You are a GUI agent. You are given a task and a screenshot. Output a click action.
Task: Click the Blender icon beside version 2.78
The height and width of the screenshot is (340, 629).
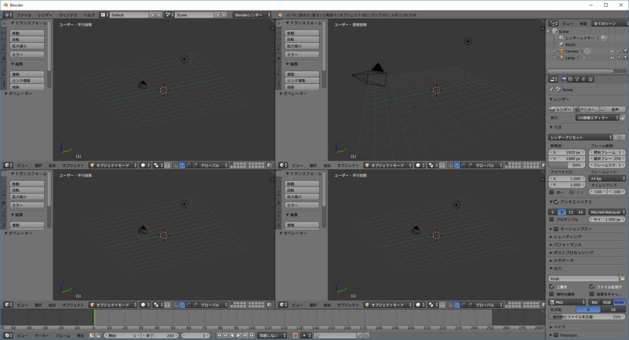280,15
